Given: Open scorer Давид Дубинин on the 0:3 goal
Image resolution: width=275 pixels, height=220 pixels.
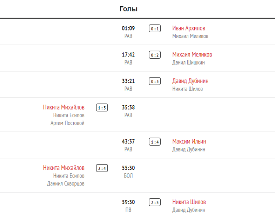Looking at the screenshot, I should coord(190,81).
